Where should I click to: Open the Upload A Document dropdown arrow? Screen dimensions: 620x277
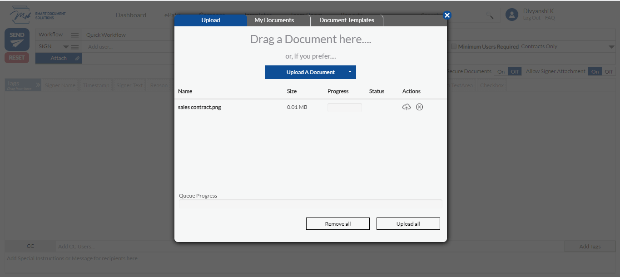click(350, 72)
